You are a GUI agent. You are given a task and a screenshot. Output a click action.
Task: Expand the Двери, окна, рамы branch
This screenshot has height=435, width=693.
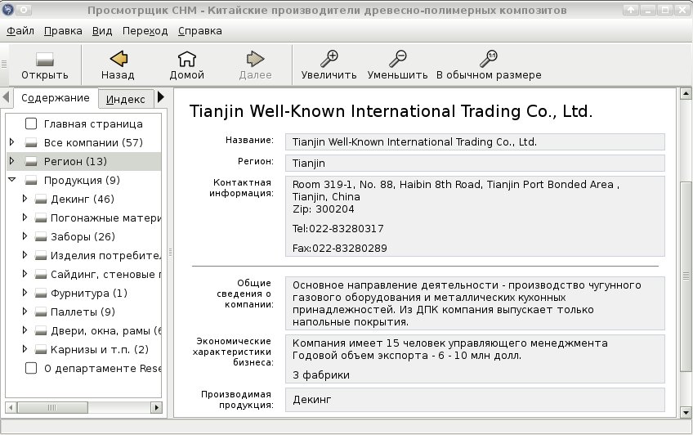click(25, 330)
